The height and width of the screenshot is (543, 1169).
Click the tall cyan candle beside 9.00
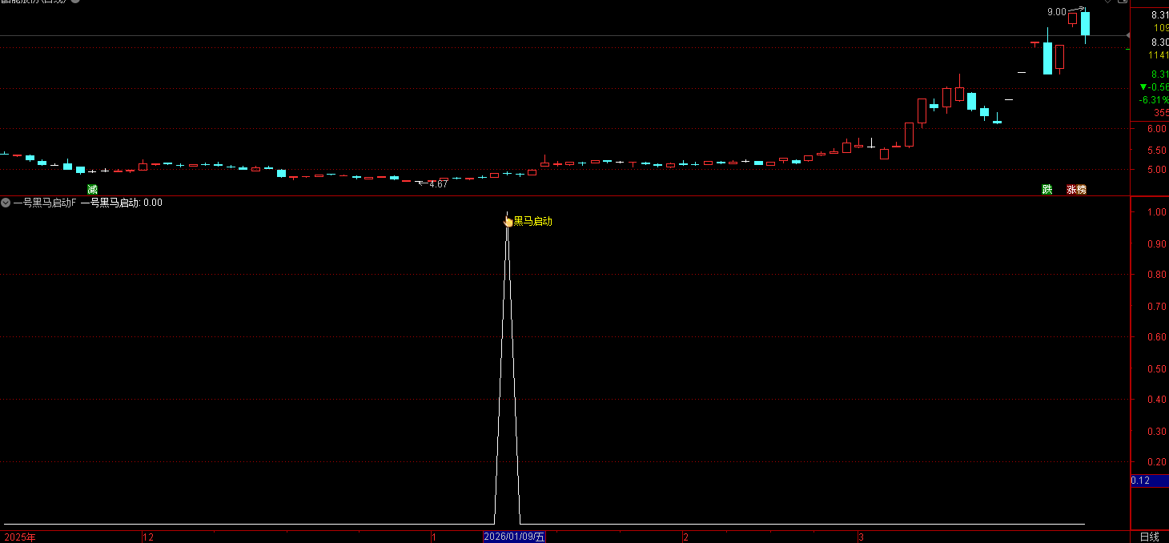tap(1086, 24)
